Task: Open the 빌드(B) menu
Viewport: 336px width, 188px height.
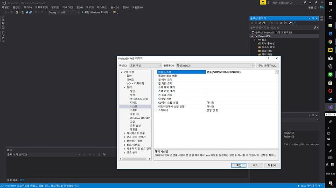Action: [55, 7]
